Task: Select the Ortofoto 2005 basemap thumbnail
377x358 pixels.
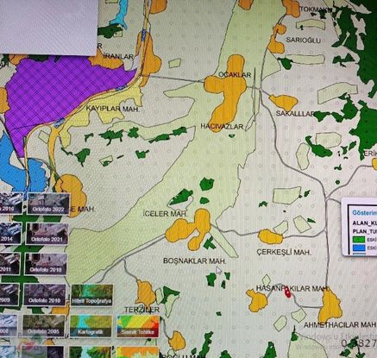Action: point(44,326)
